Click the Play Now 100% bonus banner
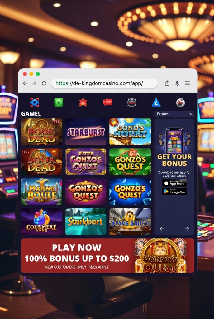 coord(107,255)
